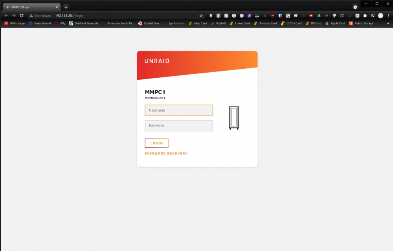Click the server tower case icon
The height and width of the screenshot is (251, 393).
tap(234, 118)
